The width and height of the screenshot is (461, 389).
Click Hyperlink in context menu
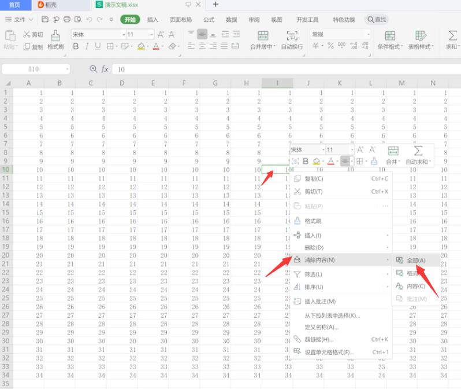[x=341, y=339]
